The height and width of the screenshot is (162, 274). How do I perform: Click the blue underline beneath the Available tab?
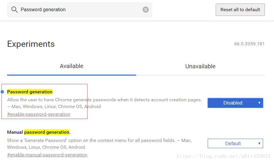(x=72, y=75)
